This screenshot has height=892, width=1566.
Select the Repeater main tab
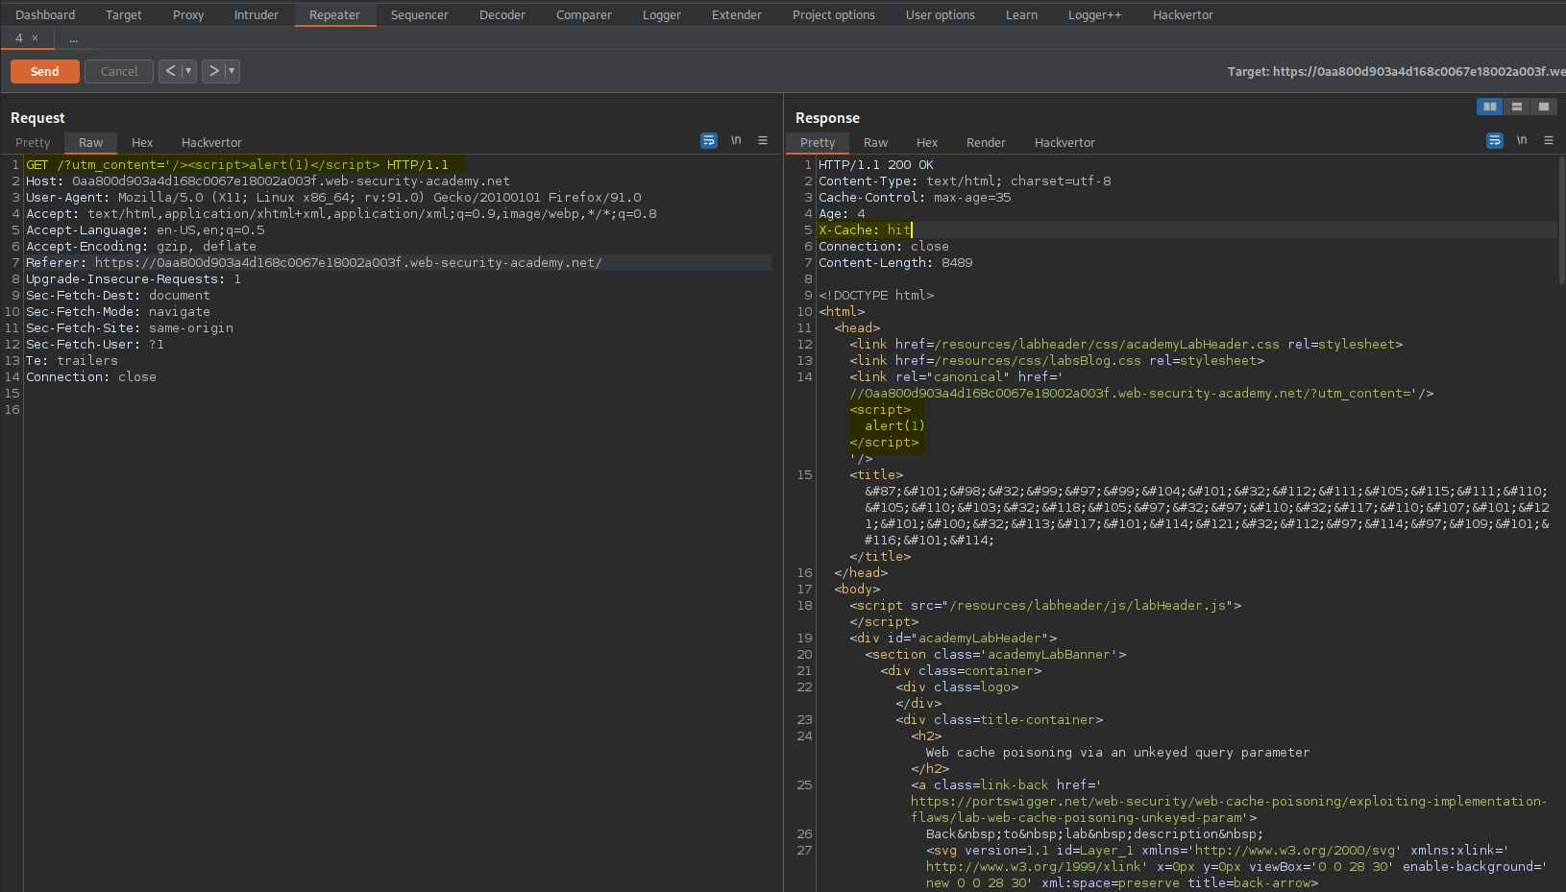(x=334, y=14)
